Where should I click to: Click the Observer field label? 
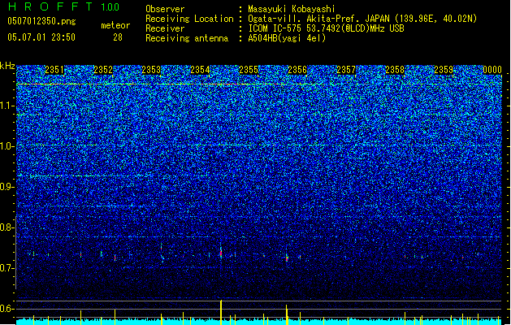click(165, 9)
